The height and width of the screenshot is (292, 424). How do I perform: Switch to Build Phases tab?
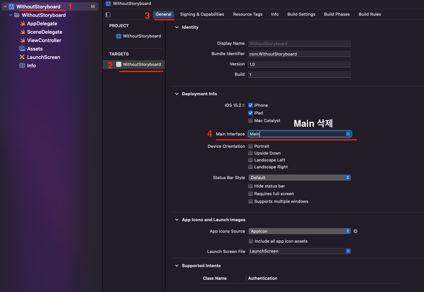337,14
